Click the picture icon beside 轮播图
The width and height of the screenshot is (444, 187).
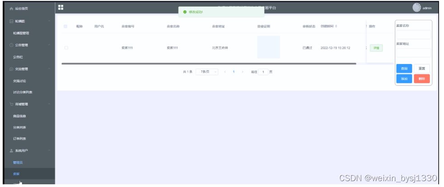pyautogui.click(x=12, y=21)
